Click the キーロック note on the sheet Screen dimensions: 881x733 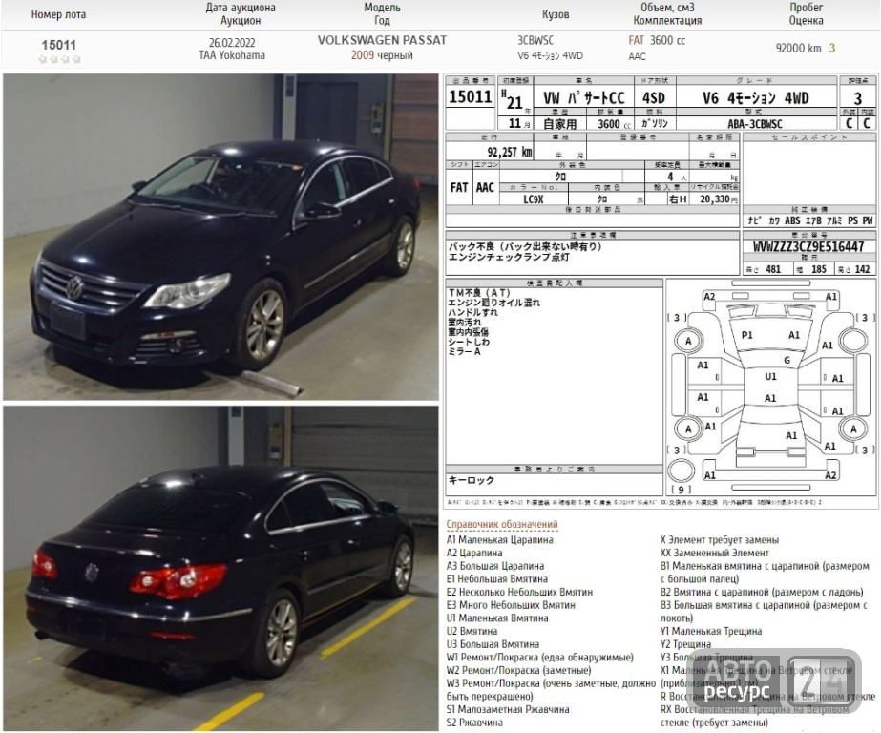pyautogui.click(x=471, y=480)
